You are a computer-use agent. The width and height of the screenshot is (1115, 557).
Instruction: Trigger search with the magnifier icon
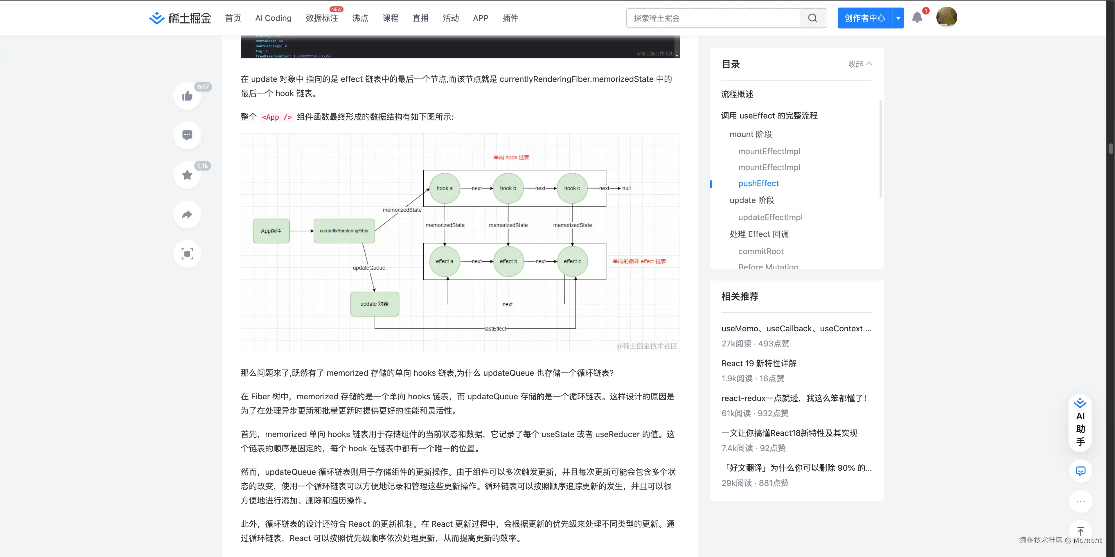(812, 18)
